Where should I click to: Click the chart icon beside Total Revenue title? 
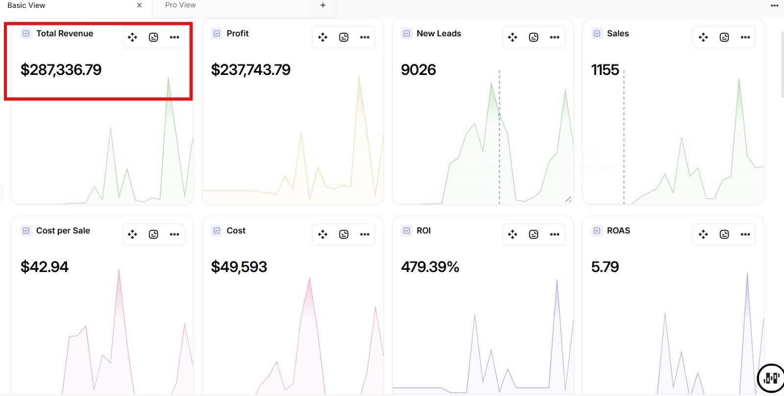(x=26, y=33)
